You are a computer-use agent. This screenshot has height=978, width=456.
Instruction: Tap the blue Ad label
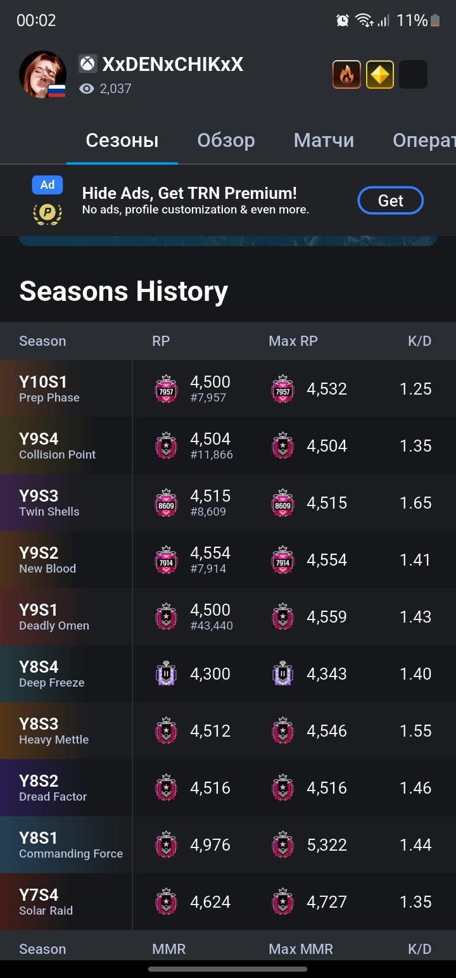click(x=47, y=185)
